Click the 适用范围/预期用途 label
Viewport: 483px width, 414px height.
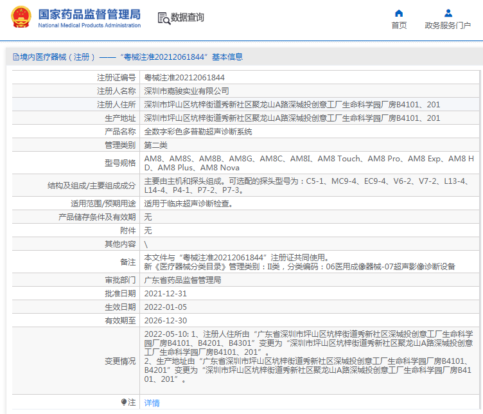click(103, 204)
